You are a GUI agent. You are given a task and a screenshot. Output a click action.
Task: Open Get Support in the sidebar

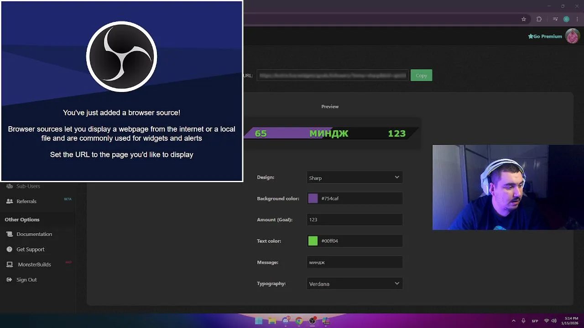point(31,250)
